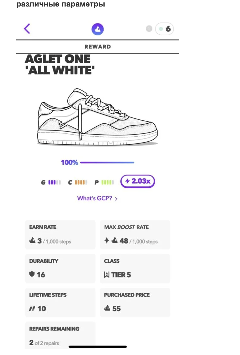
Task: Tap the gray info icon
Action: click(149, 29)
